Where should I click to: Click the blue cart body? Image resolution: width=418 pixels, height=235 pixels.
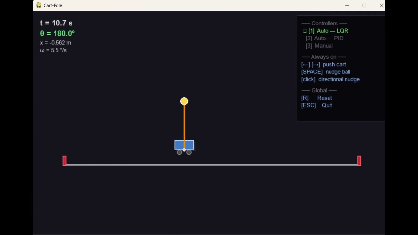(184, 145)
